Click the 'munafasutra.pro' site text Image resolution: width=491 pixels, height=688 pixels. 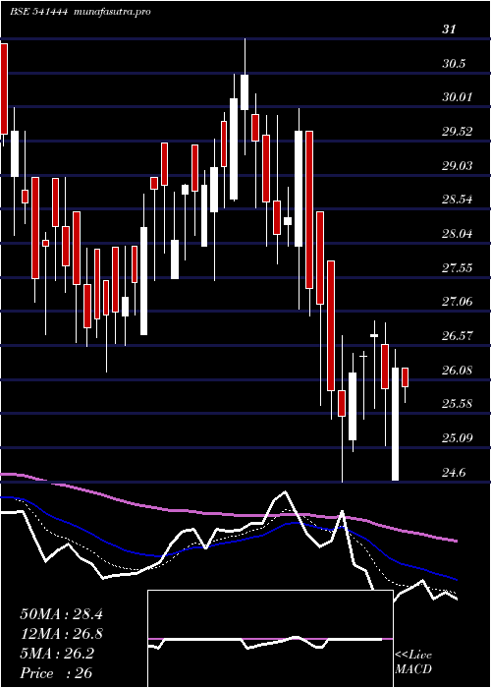click(113, 12)
